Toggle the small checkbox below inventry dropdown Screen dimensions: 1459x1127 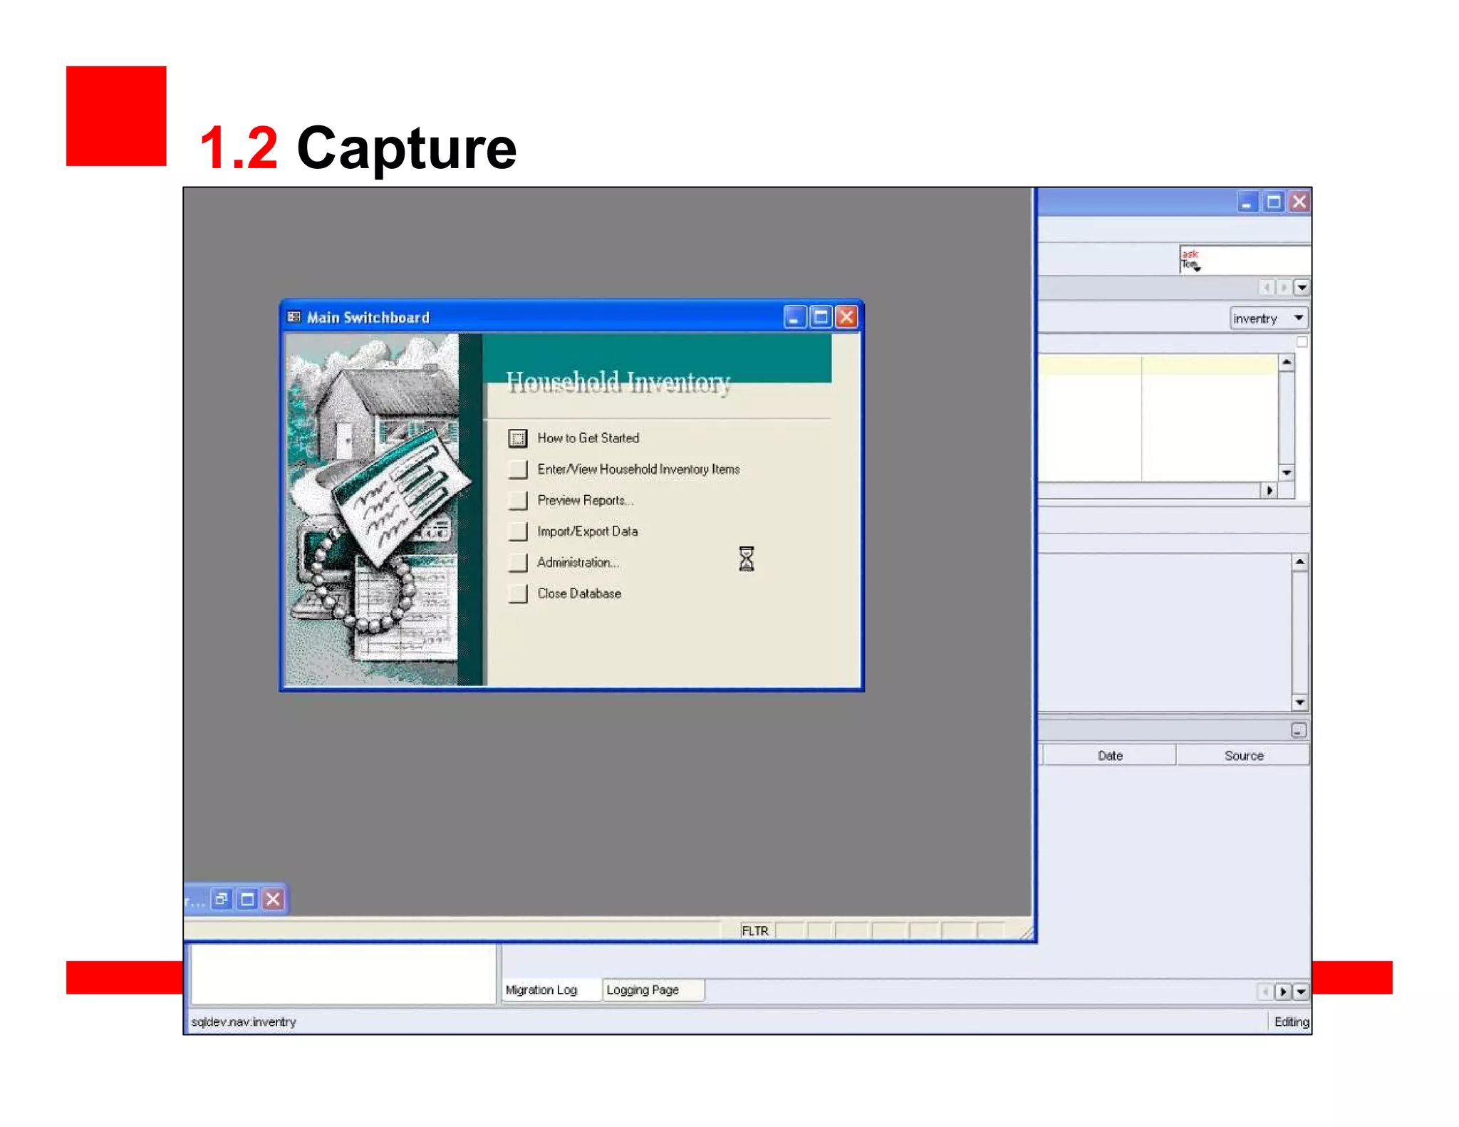pos(1302,342)
